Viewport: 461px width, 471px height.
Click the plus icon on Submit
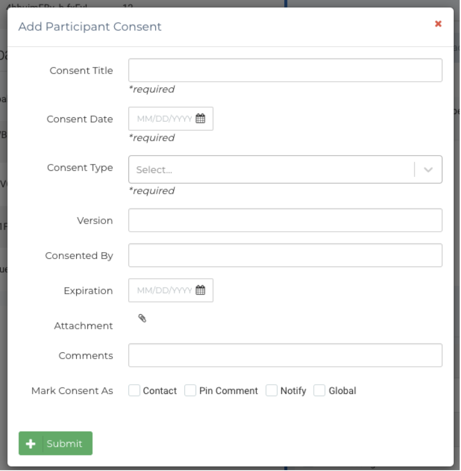click(31, 444)
